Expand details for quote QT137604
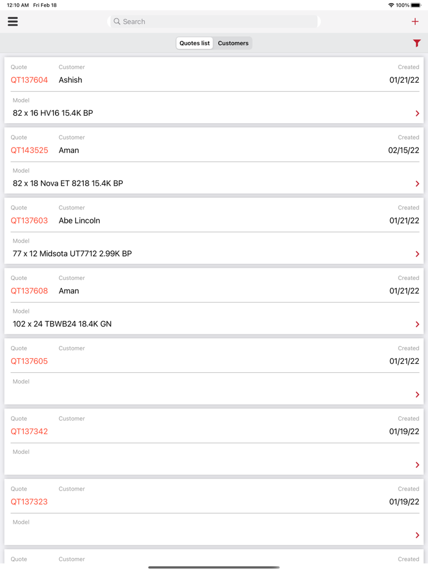Image resolution: width=428 pixels, height=572 pixels. 417,113
